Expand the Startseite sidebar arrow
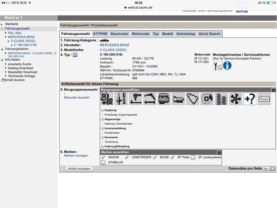Viewport: 277px width, 208px height. click(2, 24)
